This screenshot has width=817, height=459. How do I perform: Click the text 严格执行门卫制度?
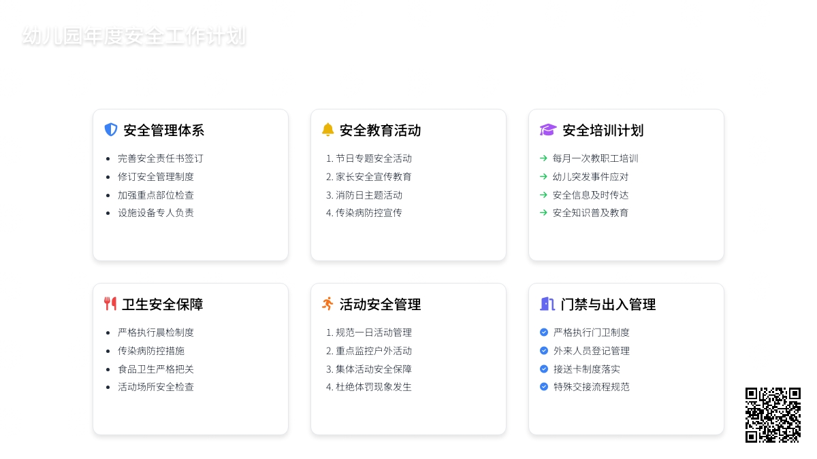pos(592,333)
